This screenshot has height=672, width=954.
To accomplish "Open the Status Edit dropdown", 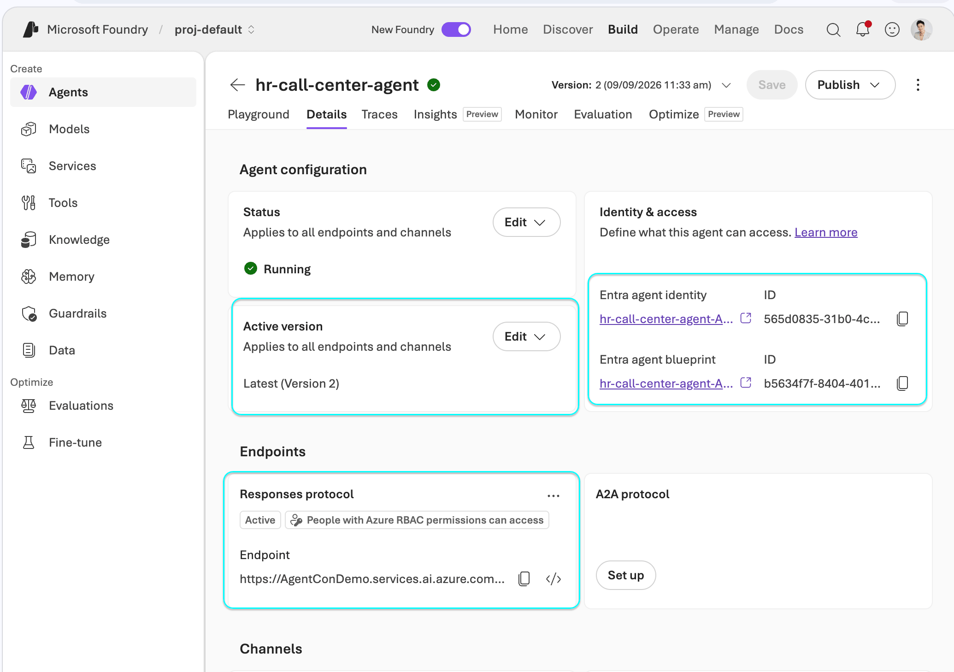I will [526, 222].
